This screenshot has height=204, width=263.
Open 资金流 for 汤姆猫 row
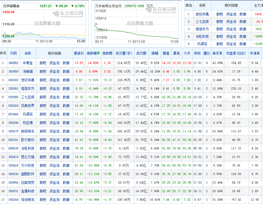click(x=55, y=71)
